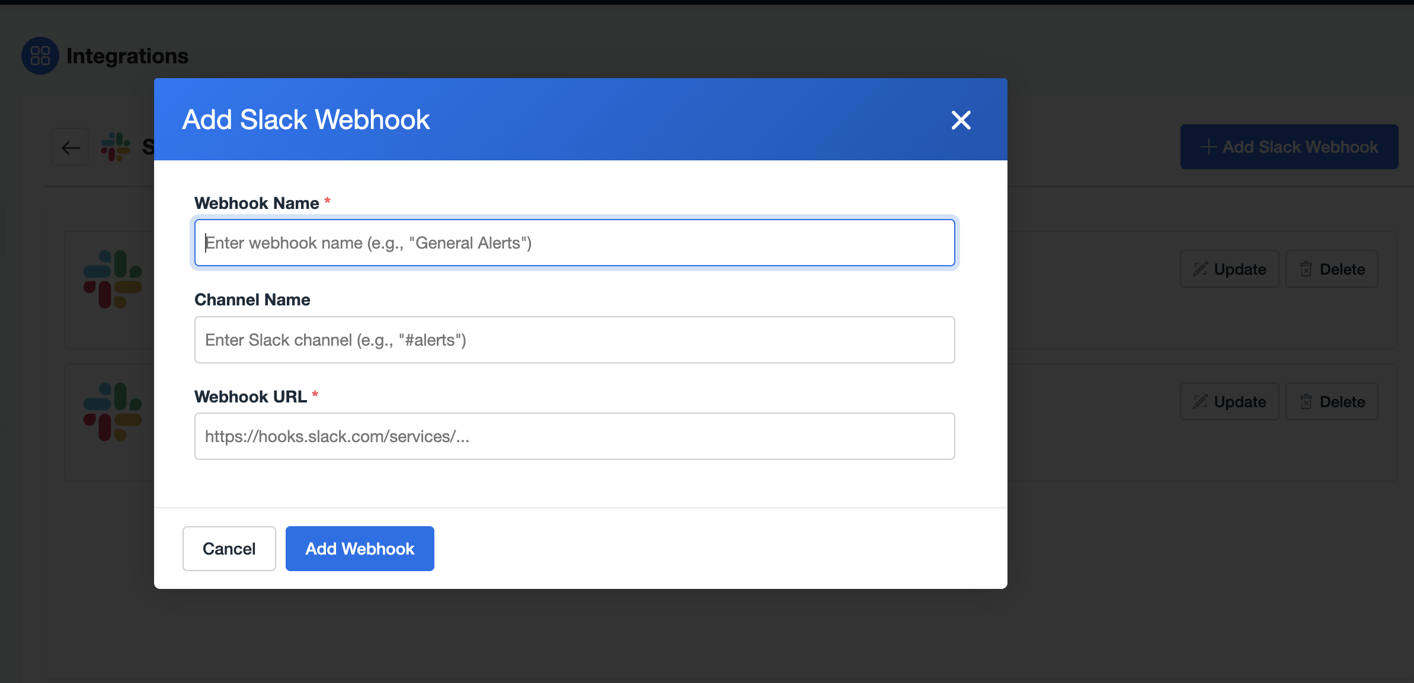Click the Webhook URL input field

click(574, 436)
